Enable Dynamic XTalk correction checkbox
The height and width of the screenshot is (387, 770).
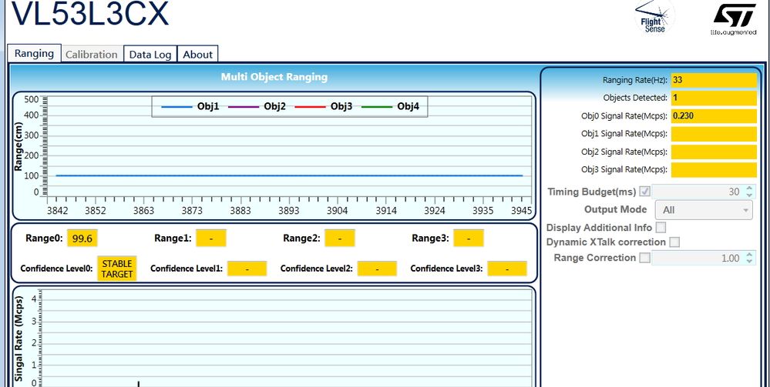674,242
